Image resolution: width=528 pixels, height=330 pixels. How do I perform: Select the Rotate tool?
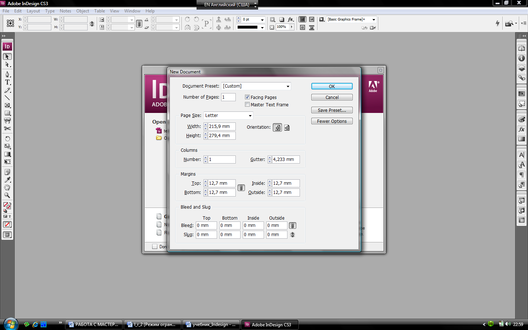point(7,139)
